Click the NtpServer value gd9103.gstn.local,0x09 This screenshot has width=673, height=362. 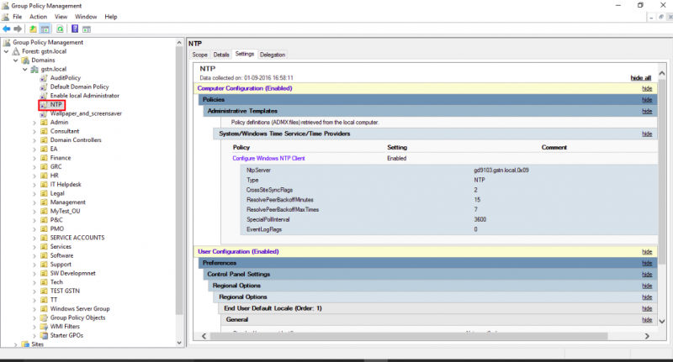click(x=501, y=170)
